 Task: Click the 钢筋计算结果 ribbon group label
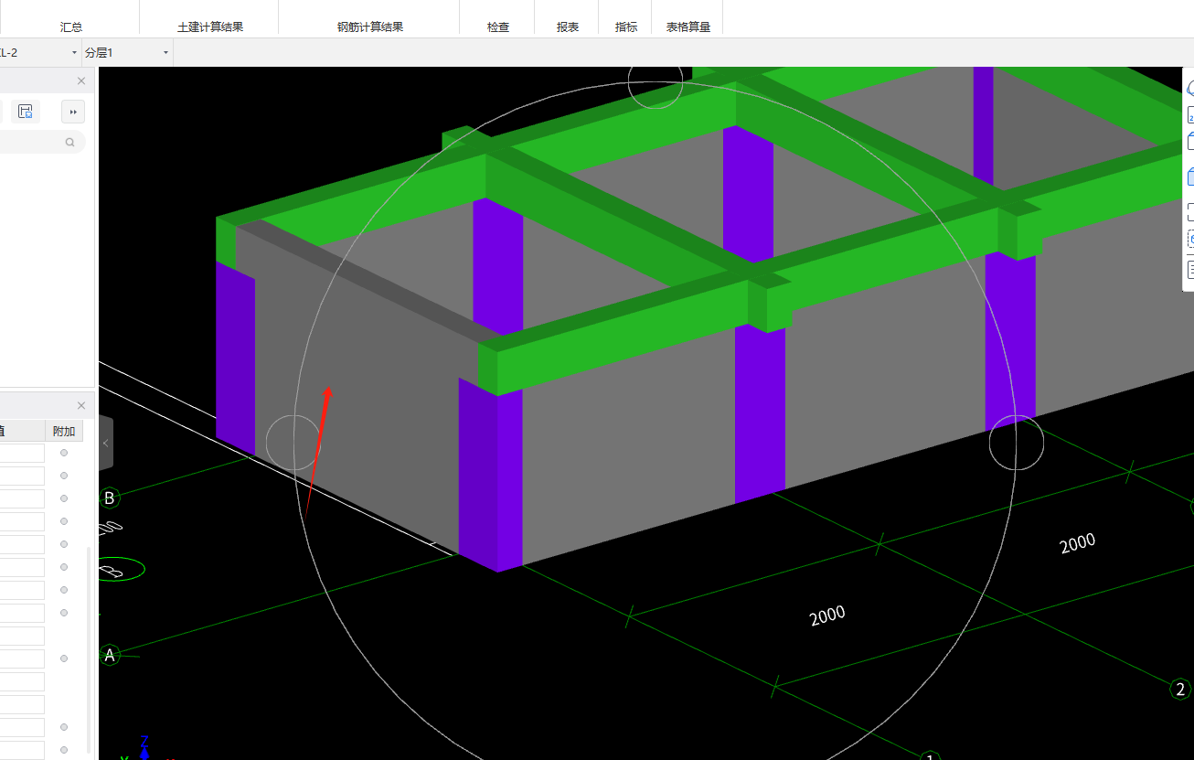pos(370,27)
